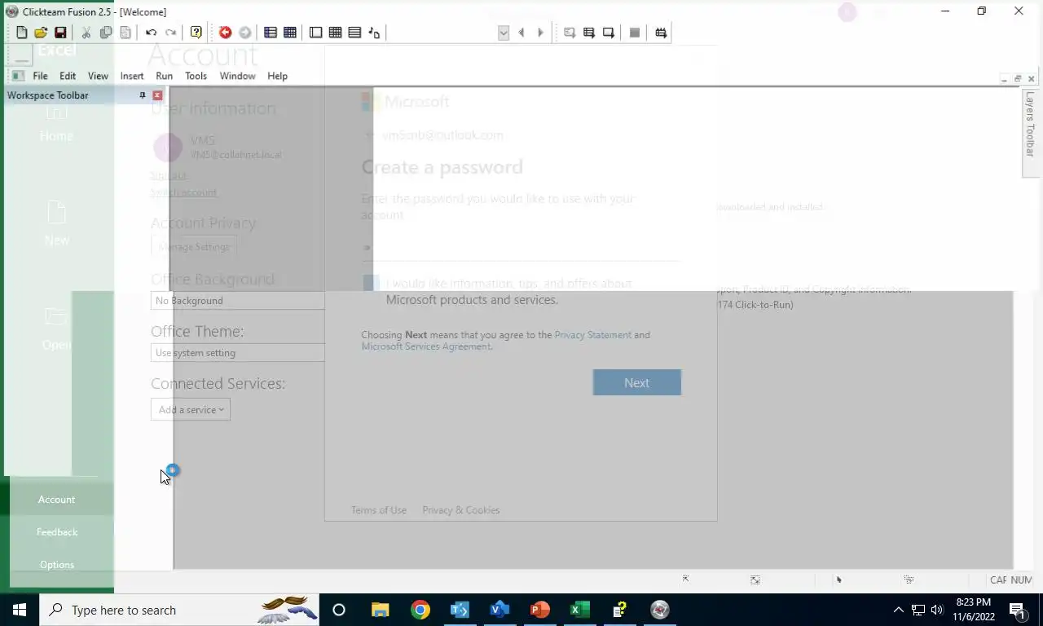Click the Paste clipboard icon
This screenshot has height=626, width=1043.
[125, 33]
